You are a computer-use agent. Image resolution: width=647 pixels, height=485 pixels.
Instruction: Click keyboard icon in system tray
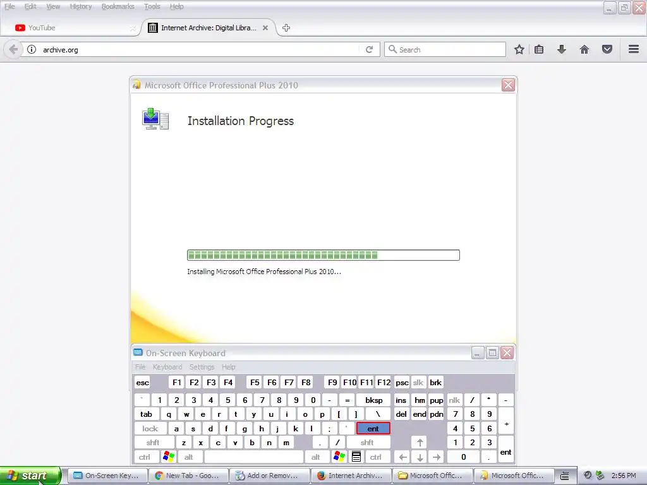click(564, 476)
